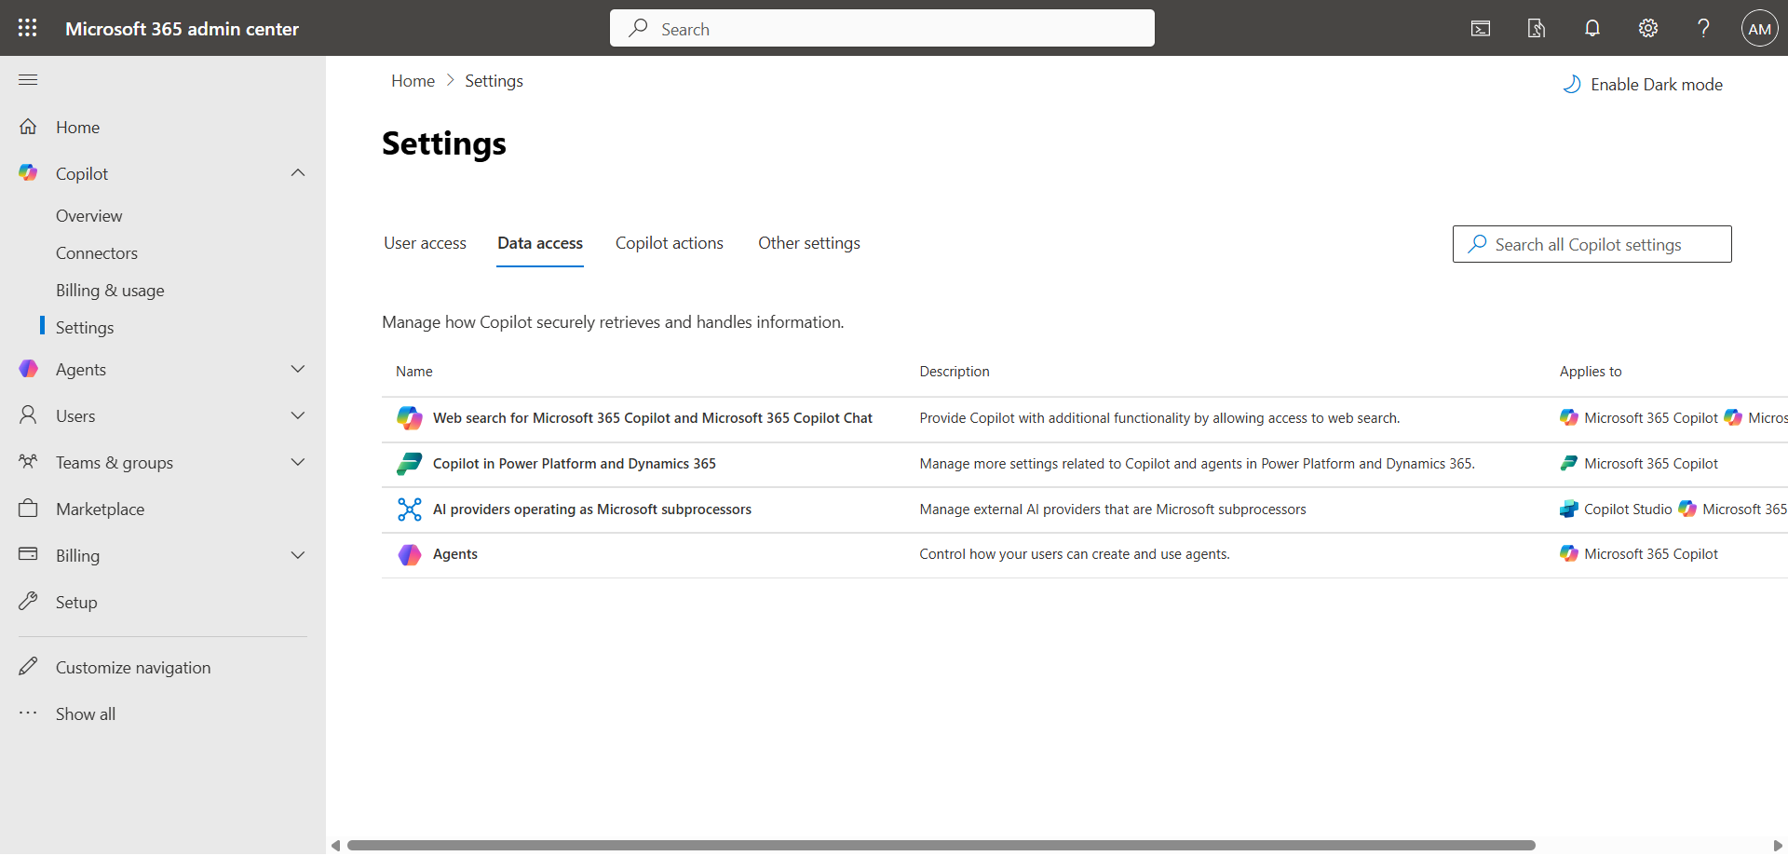Switch to the Copilot actions tab

(x=669, y=243)
